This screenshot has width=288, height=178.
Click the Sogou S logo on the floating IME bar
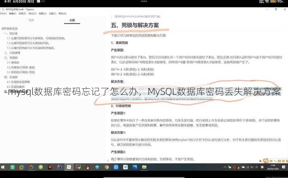coord(266,161)
